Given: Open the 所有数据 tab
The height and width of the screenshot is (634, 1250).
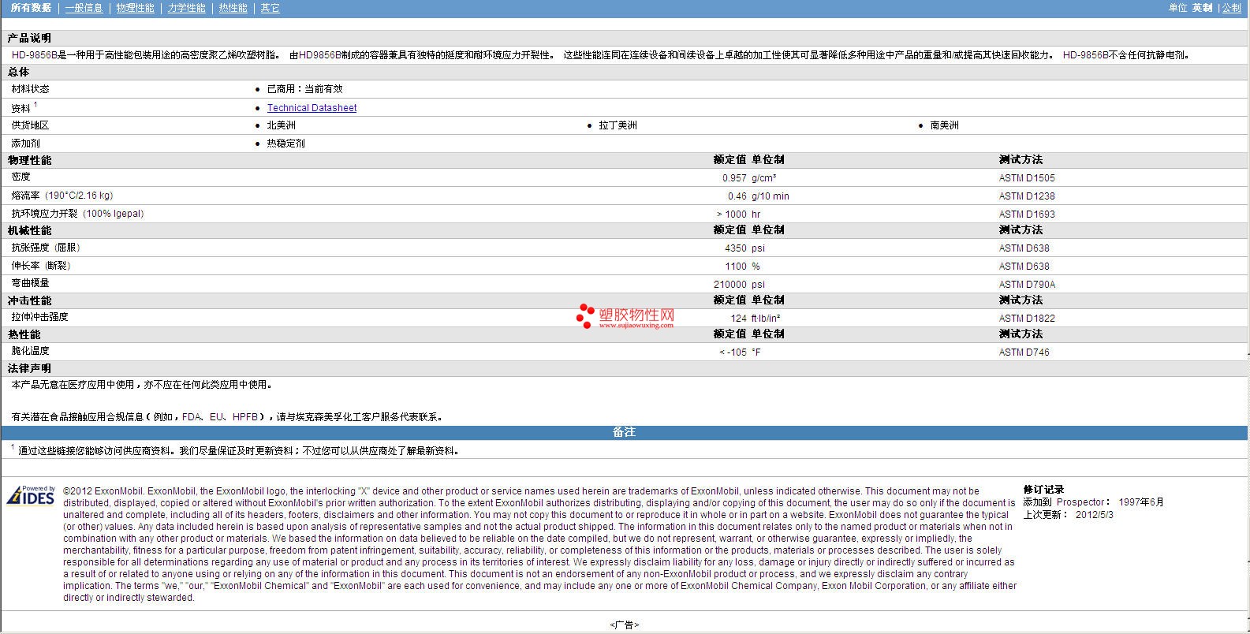Looking at the screenshot, I should 31,8.
